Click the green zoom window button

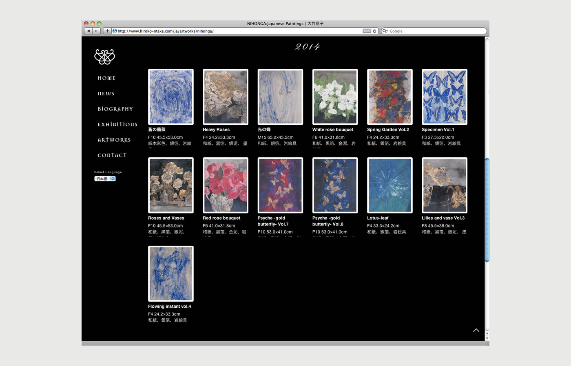pos(99,24)
